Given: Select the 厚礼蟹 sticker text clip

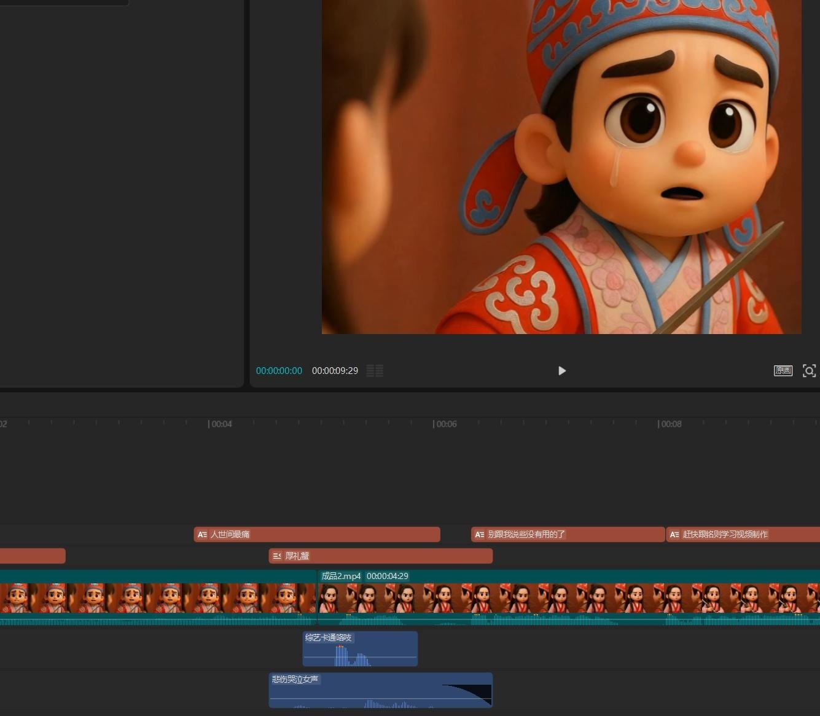Looking at the screenshot, I should [x=381, y=556].
